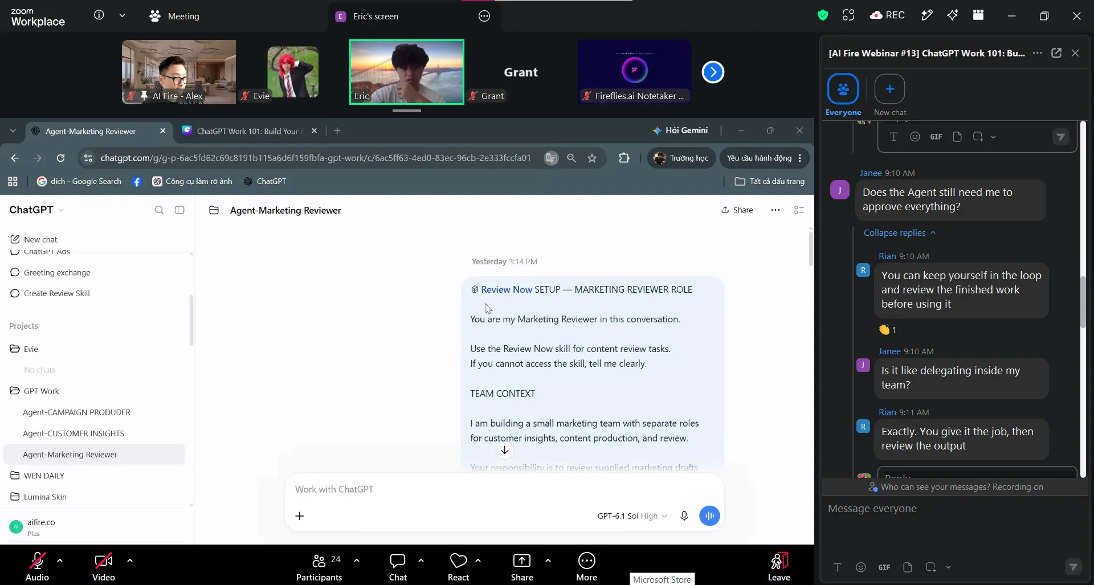Select the Everyone chat channel
This screenshot has width=1094, height=585.
(x=843, y=95)
